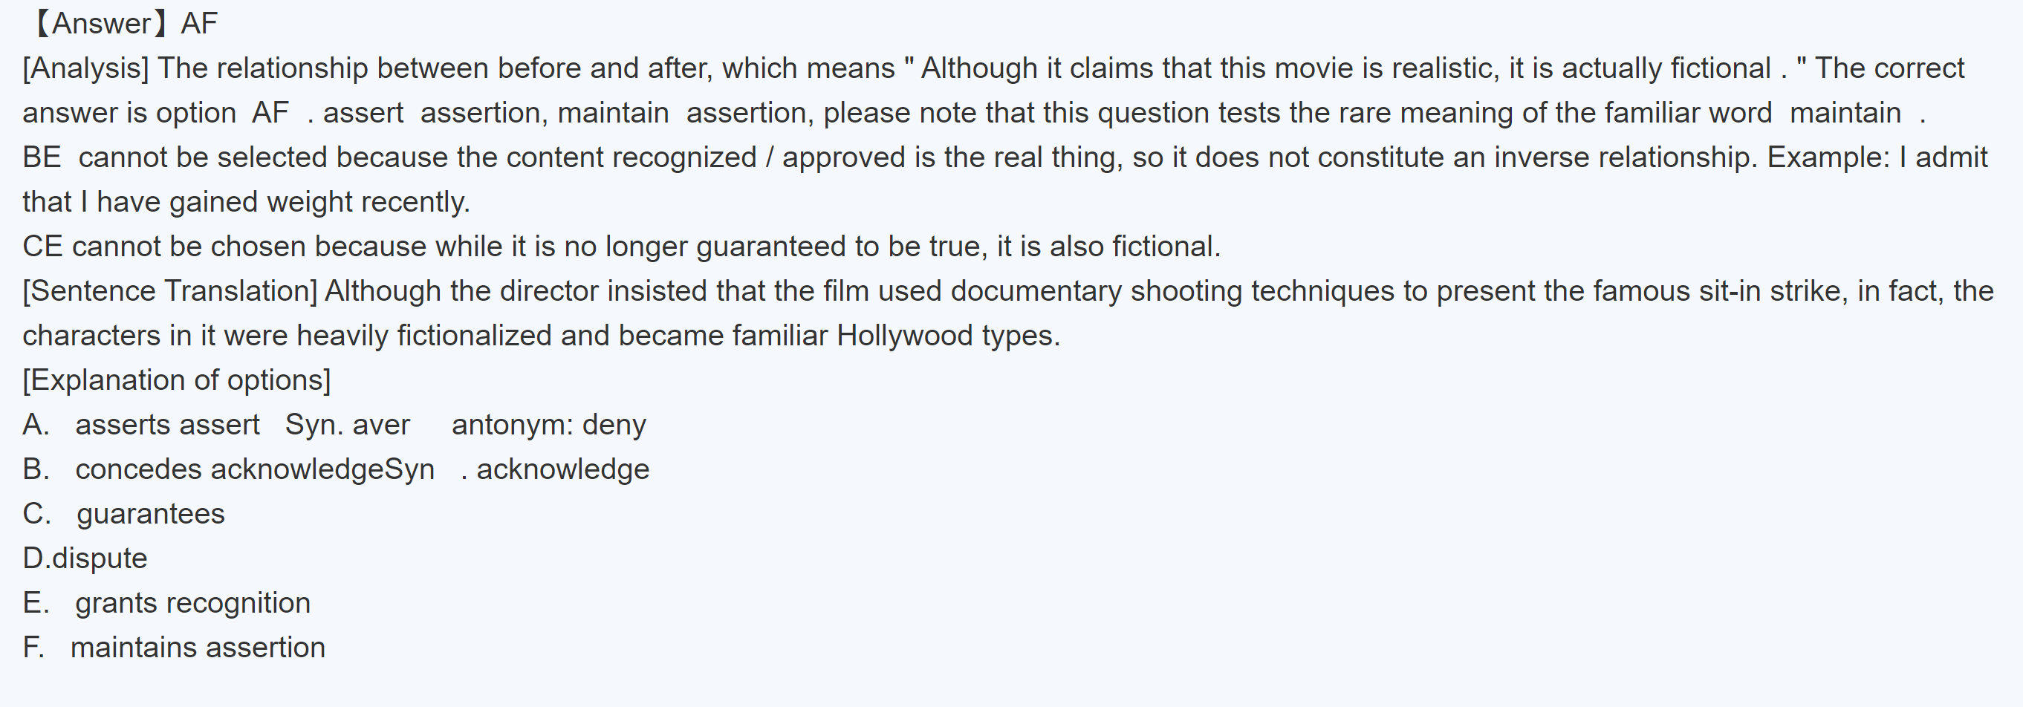The height and width of the screenshot is (707, 2023).
Task: Select option F maintains assertion
Action: point(196,648)
